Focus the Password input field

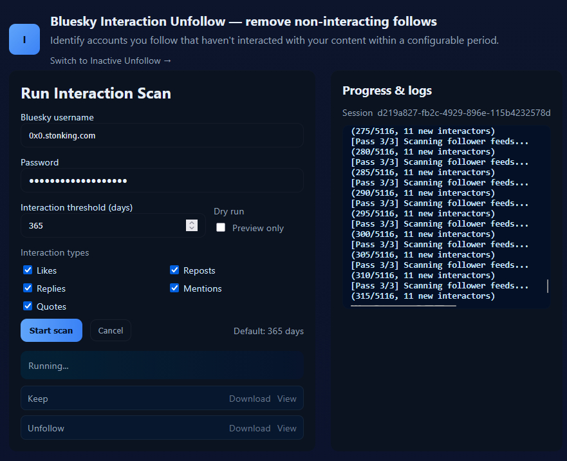click(x=161, y=181)
